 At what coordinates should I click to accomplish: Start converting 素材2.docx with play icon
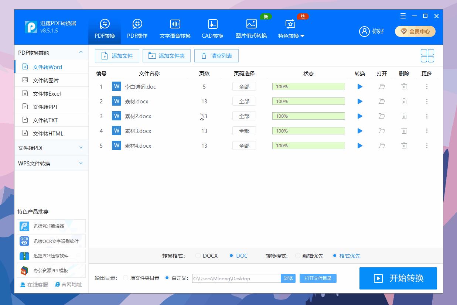(x=360, y=116)
